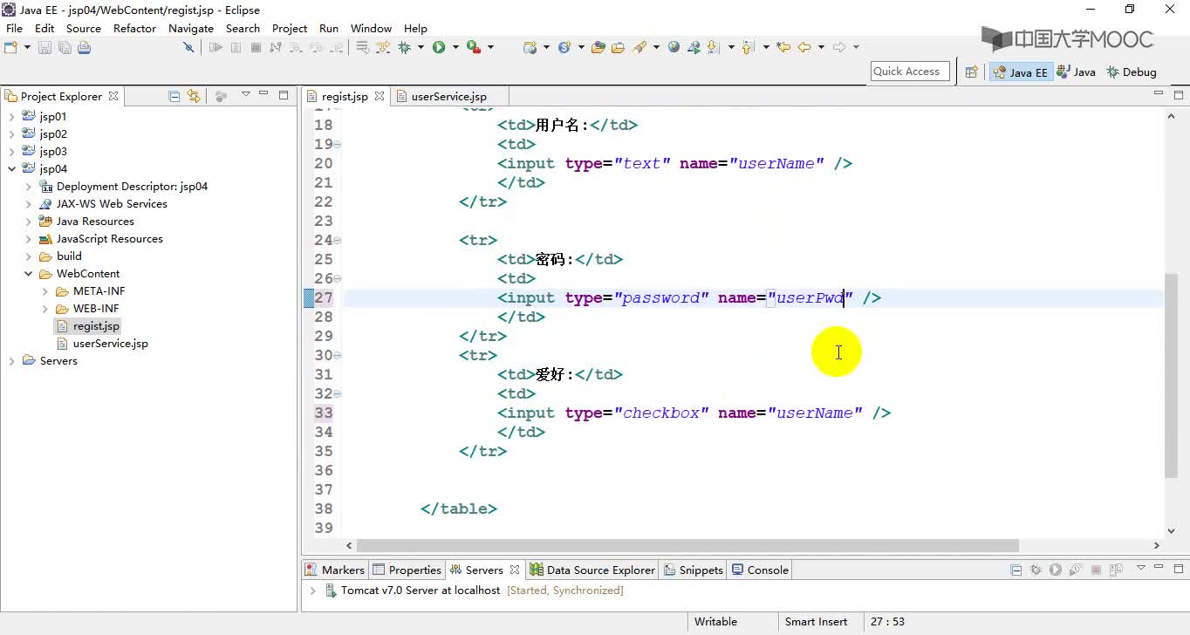The image size is (1190, 635).
Task: Click the Open Type folder icon
Action: 598,47
